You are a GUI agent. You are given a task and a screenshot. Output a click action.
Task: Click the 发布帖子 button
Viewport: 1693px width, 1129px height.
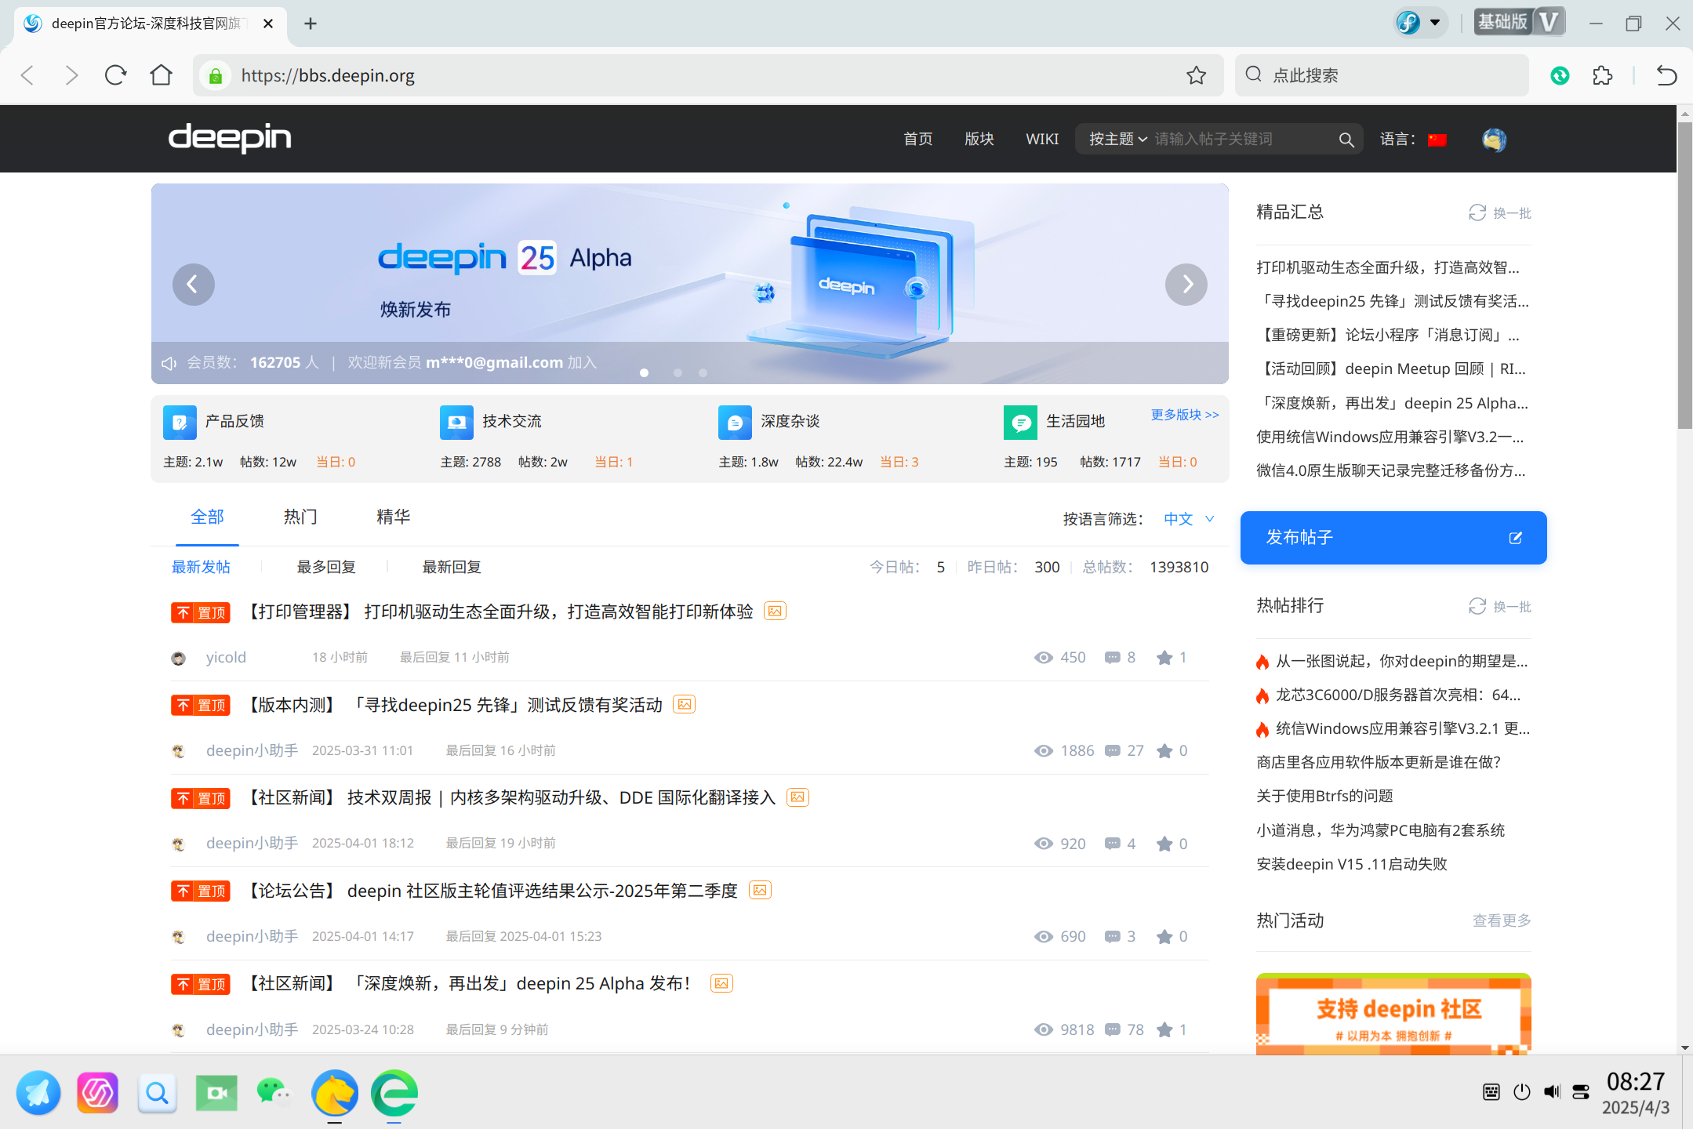(x=1393, y=538)
